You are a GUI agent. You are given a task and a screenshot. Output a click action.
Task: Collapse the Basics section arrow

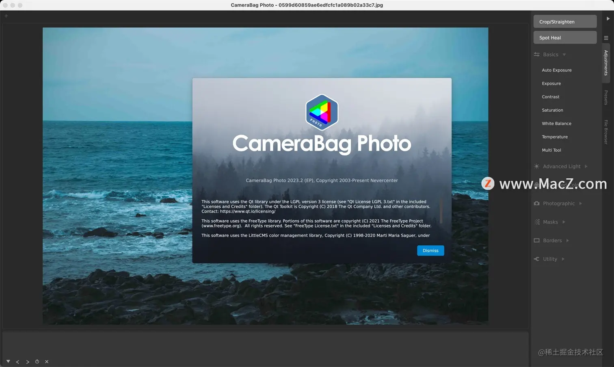(x=564, y=54)
